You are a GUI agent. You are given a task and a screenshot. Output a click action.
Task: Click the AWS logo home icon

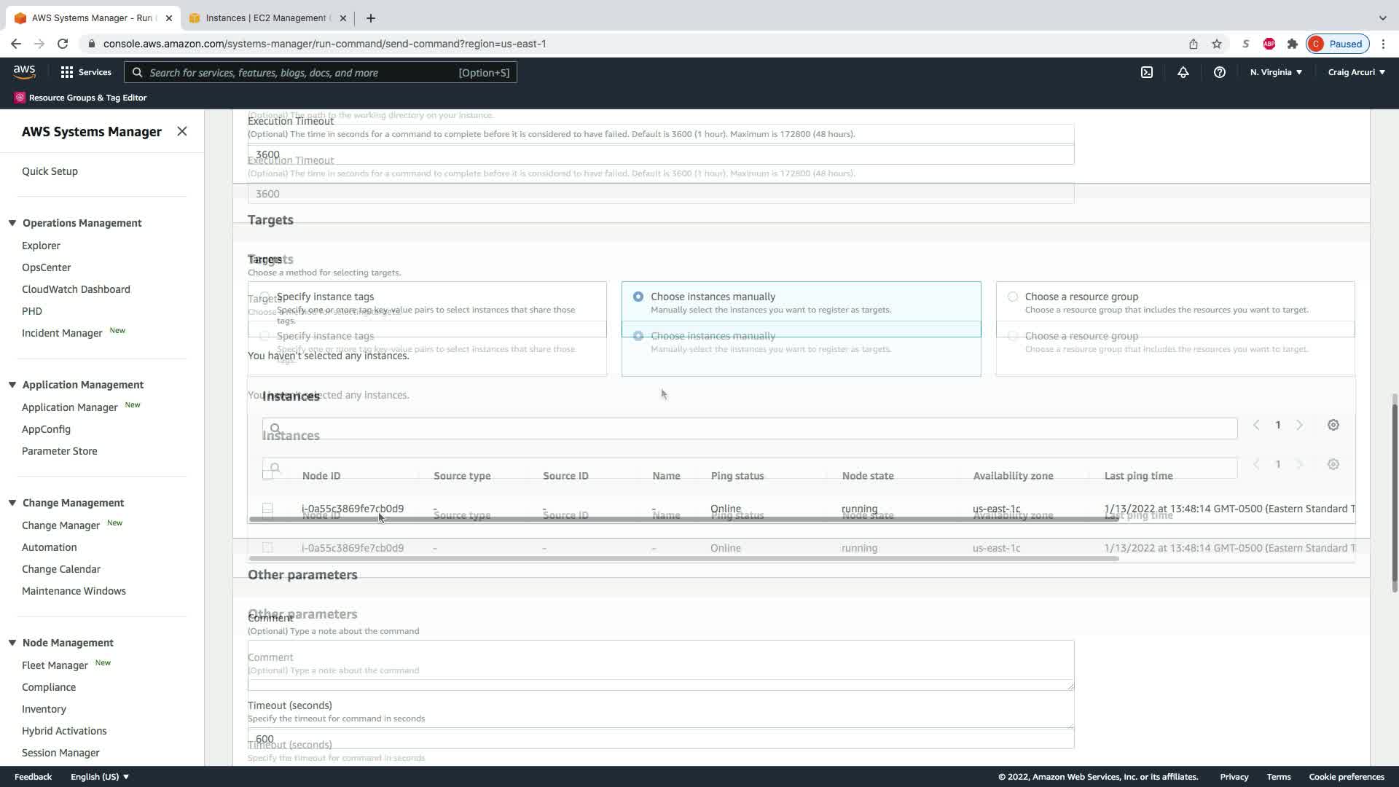(24, 71)
